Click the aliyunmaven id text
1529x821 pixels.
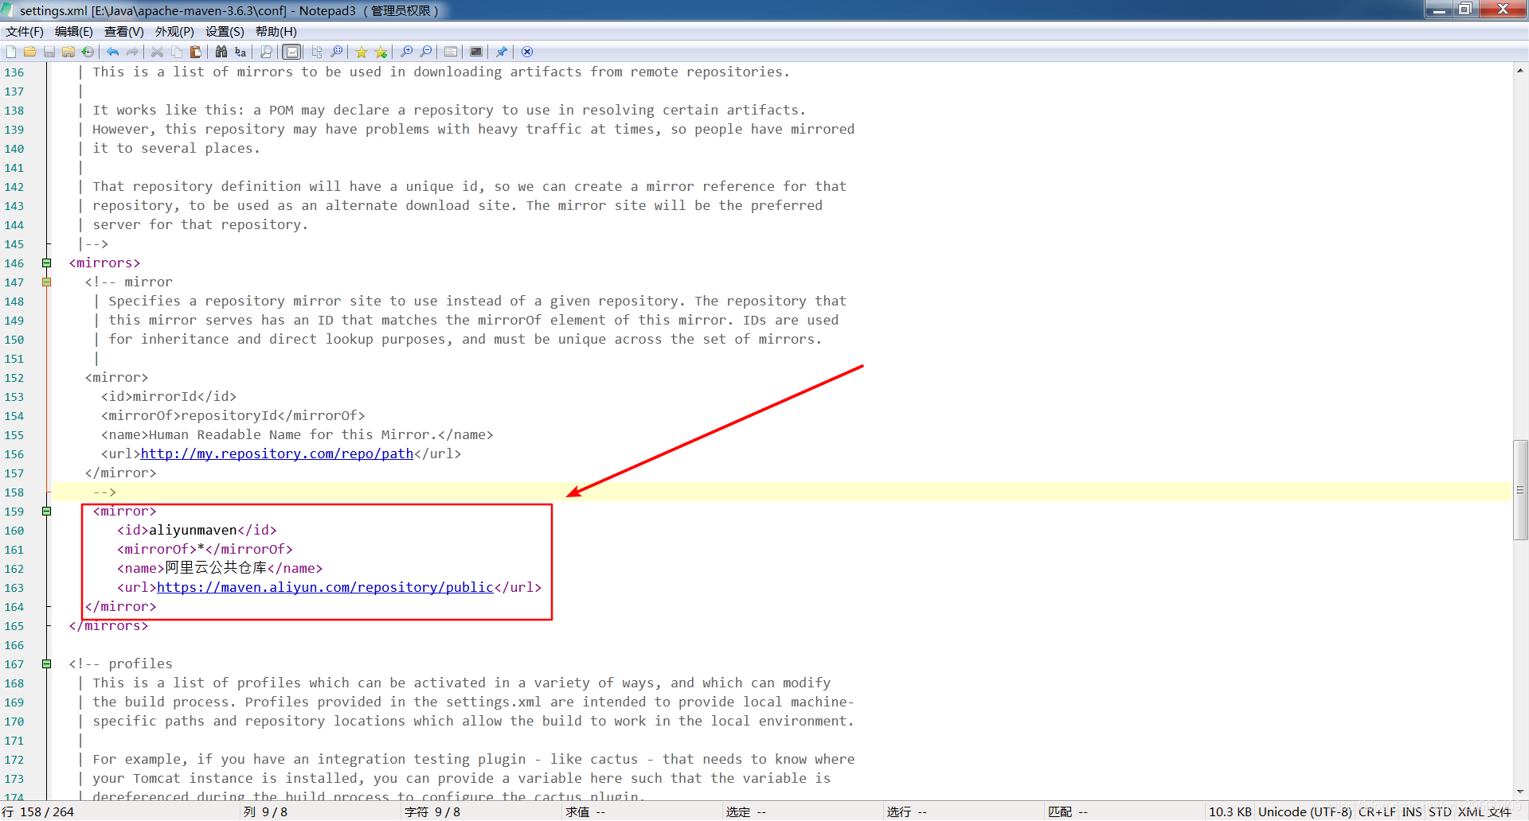tap(193, 531)
